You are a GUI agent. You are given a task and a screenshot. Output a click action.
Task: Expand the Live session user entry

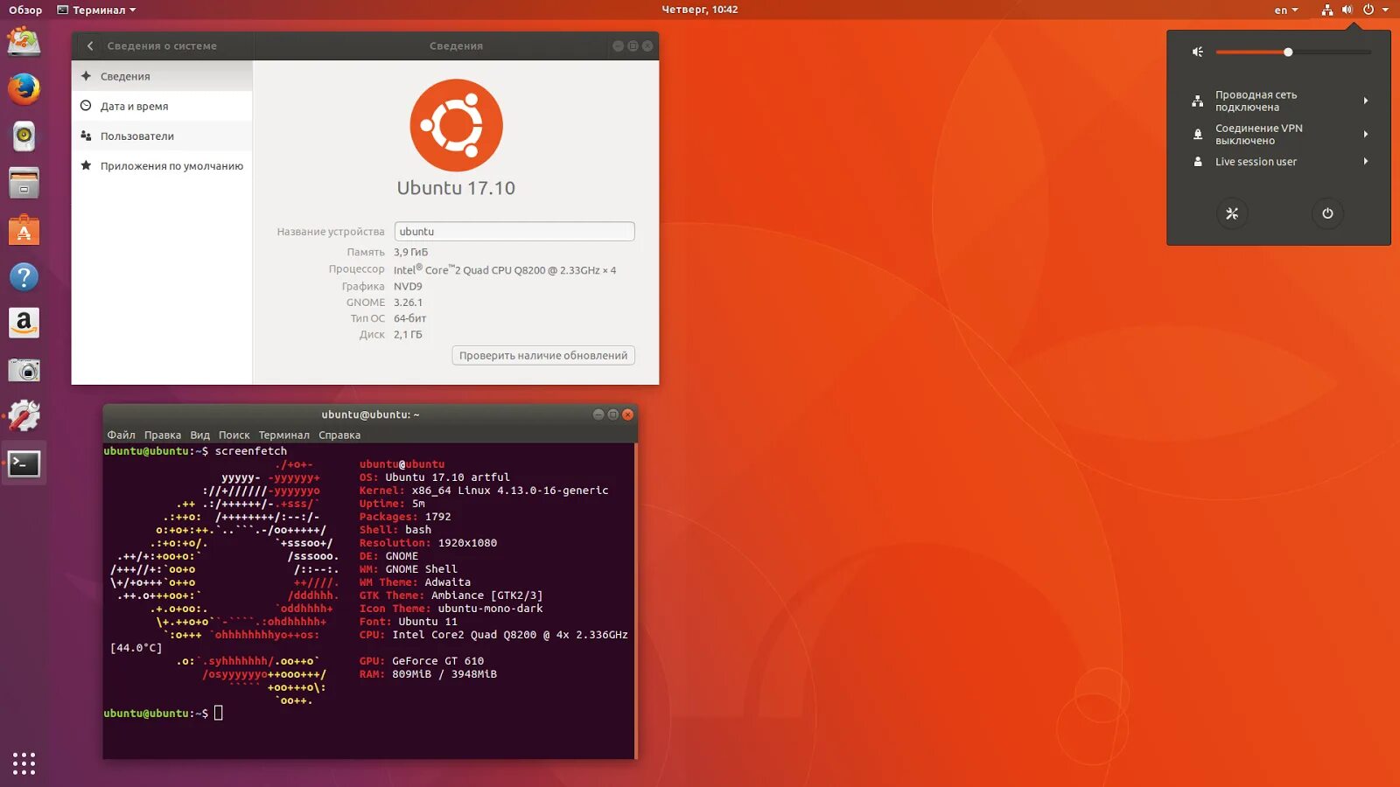(x=1278, y=162)
